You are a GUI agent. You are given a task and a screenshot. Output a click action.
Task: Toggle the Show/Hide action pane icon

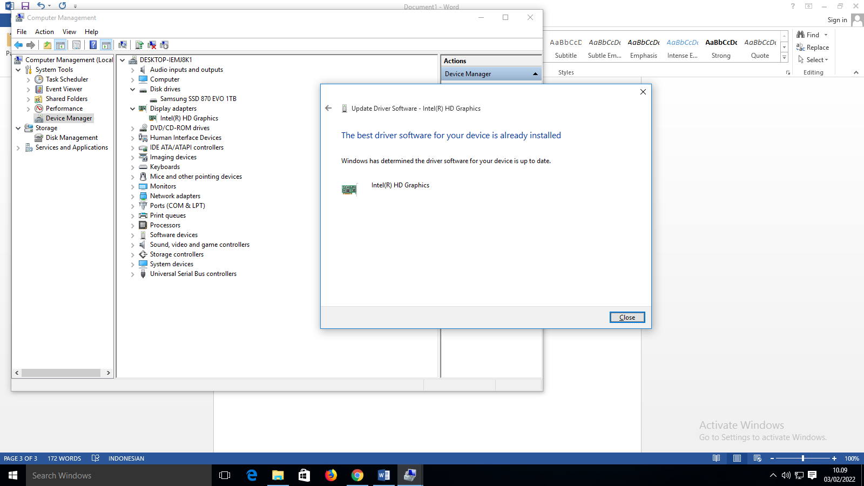[106, 45]
